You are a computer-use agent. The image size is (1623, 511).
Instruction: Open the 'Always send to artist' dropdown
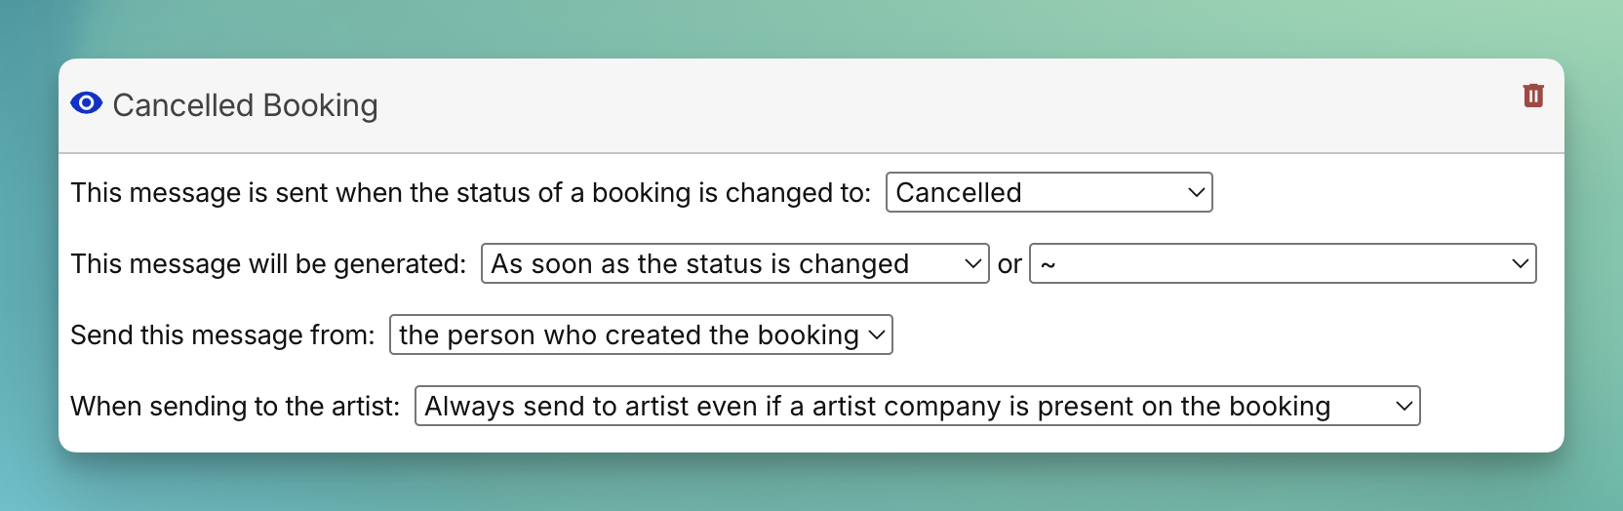coord(917,406)
